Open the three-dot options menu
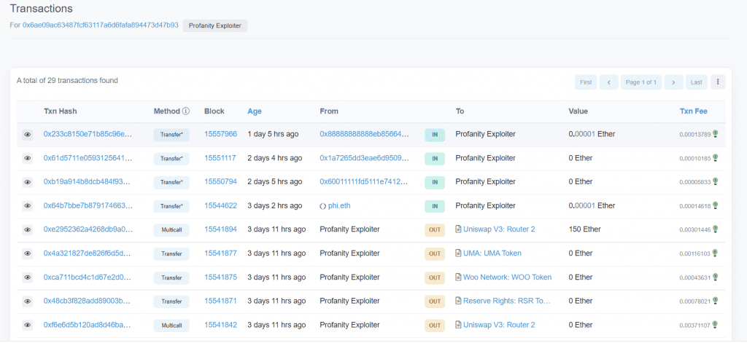This screenshot has height=343, width=747. click(718, 82)
